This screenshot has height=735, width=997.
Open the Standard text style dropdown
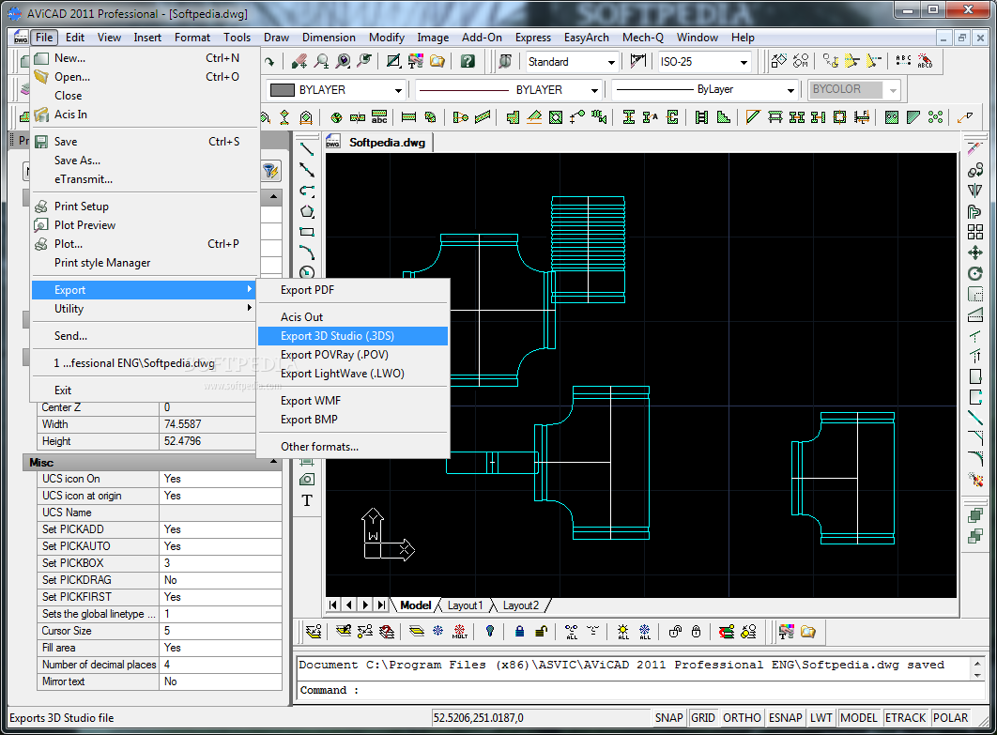(611, 62)
